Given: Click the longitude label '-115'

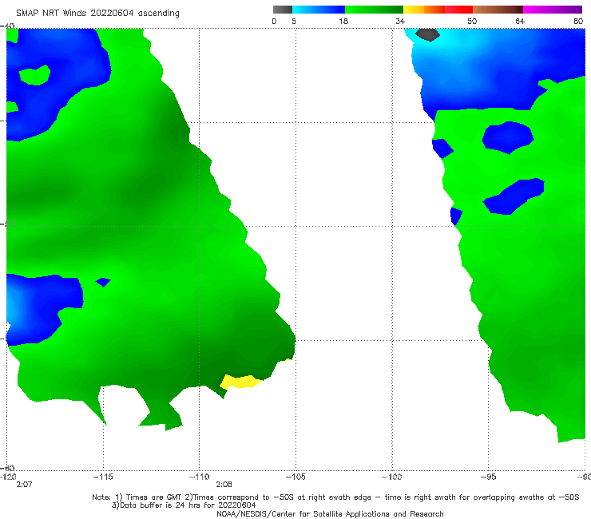Looking at the screenshot, I should pyautogui.click(x=103, y=477).
